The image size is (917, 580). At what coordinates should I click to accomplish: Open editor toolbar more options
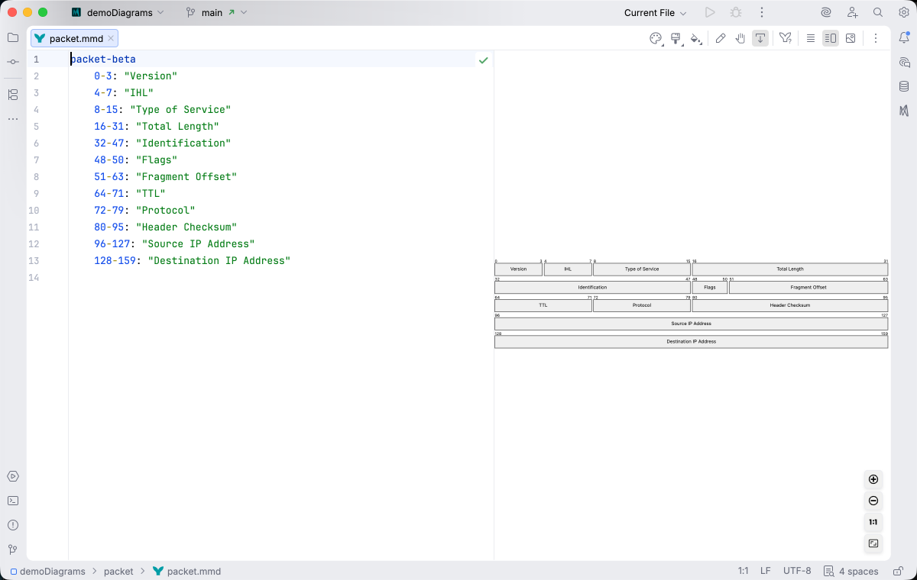(876, 38)
